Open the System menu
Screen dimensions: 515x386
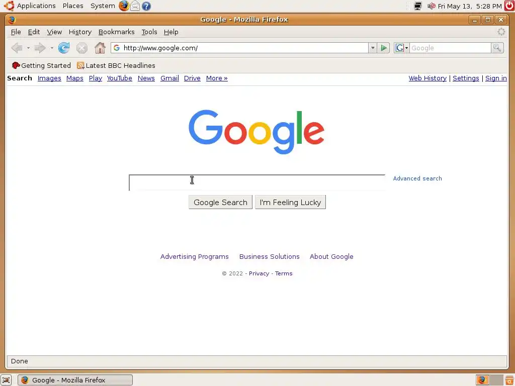coord(103,6)
